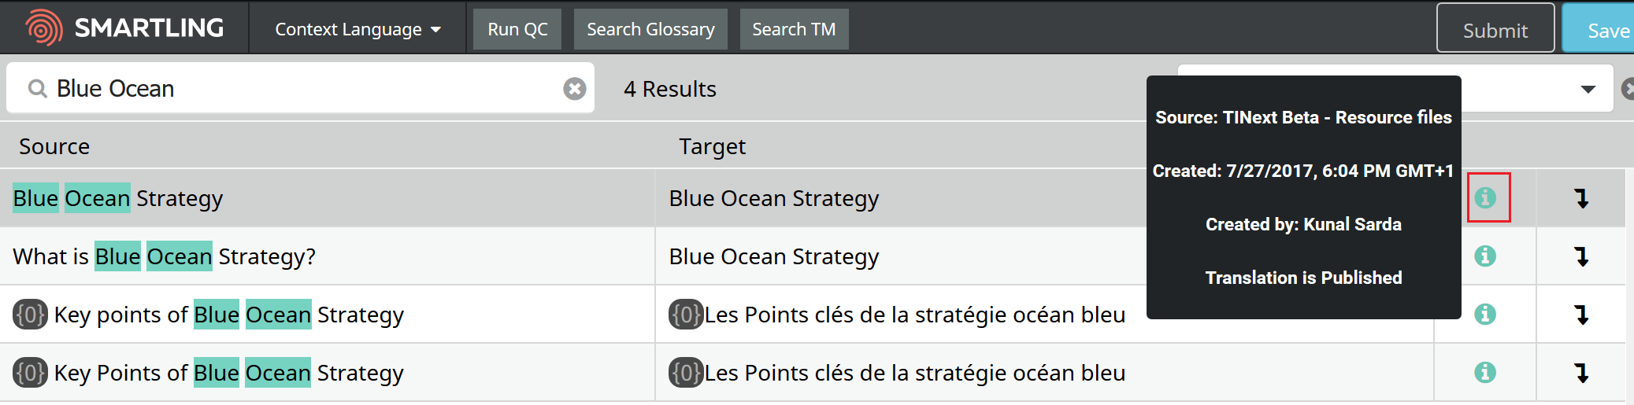Open Search Glossary
1634x405 pixels.
650,29
